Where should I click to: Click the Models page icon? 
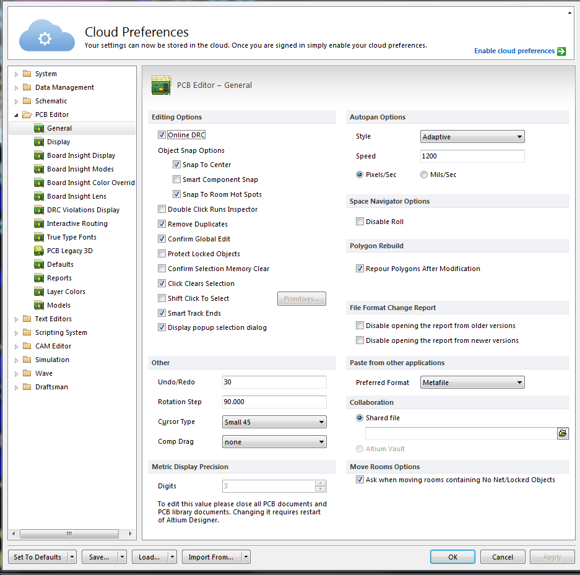click(x=39, y=305)
